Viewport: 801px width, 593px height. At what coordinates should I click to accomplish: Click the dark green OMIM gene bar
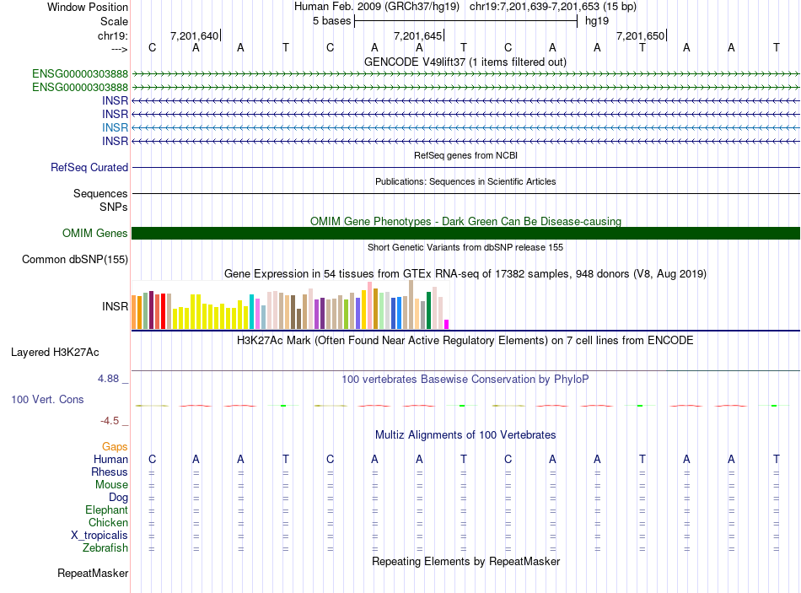coord(465,234)
